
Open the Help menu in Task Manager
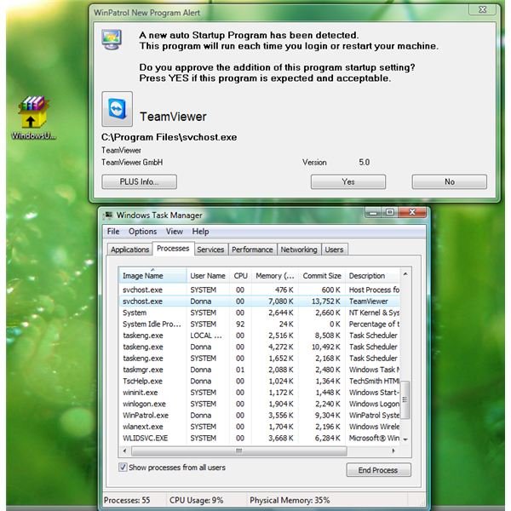(x=200, y=232)
